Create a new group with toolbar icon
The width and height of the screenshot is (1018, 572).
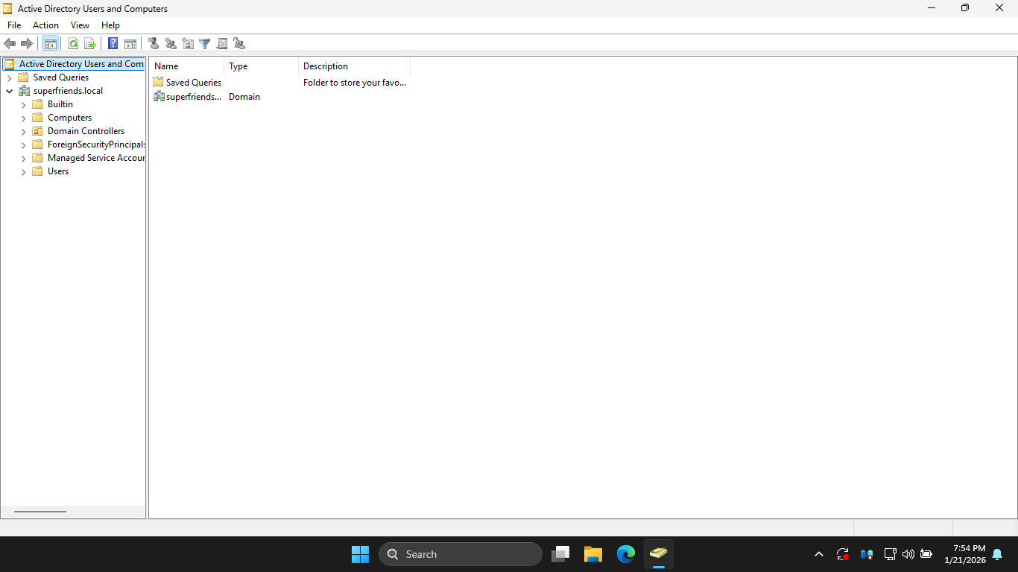[171, 44]
